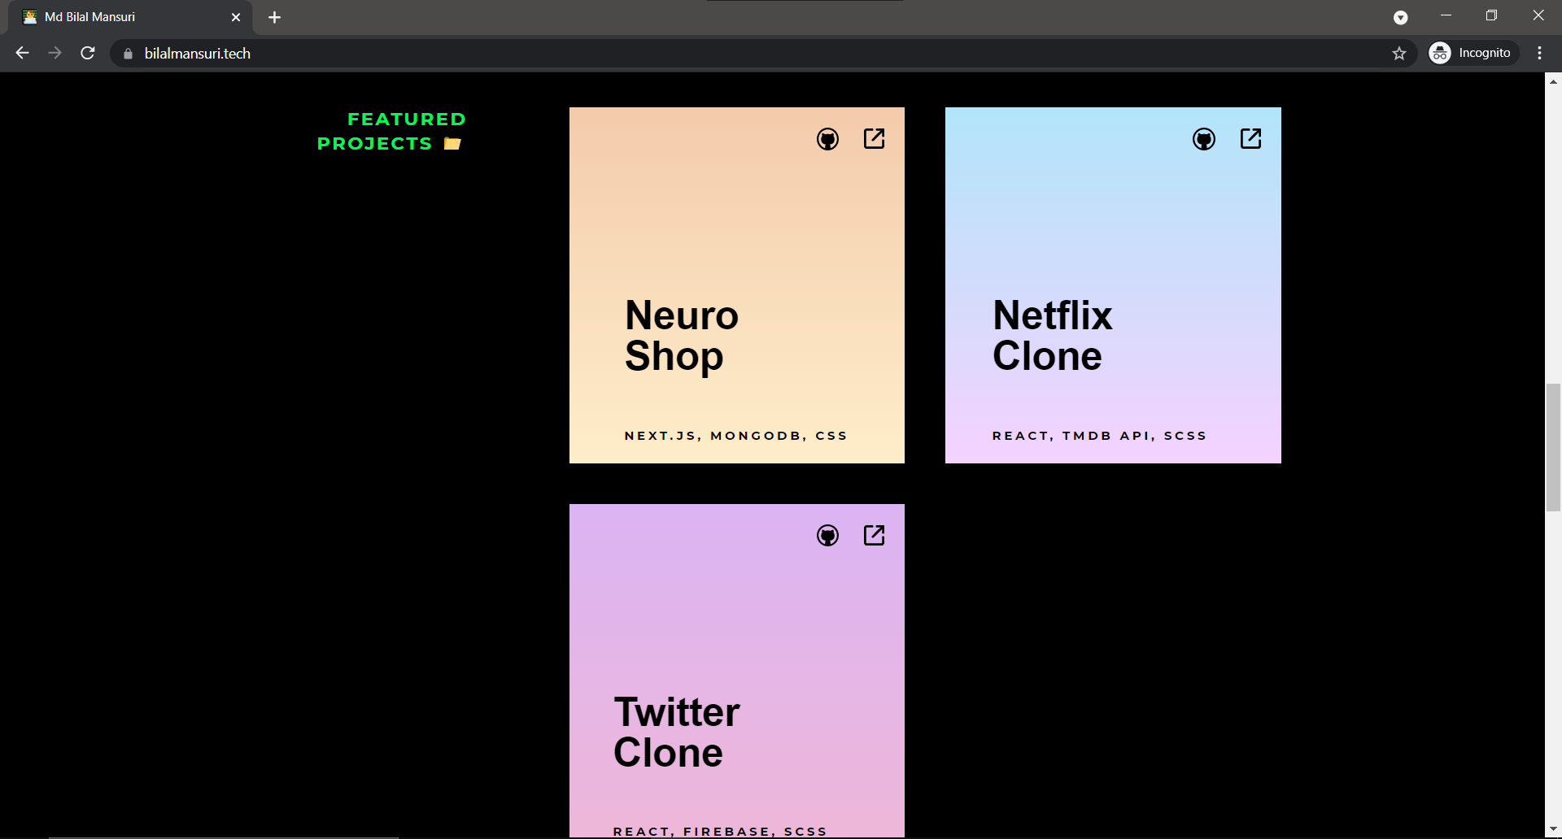The image size is (1562, 839).
Task: Open the Neuro Shop GitHub repository icon
Action: (827, 139)
